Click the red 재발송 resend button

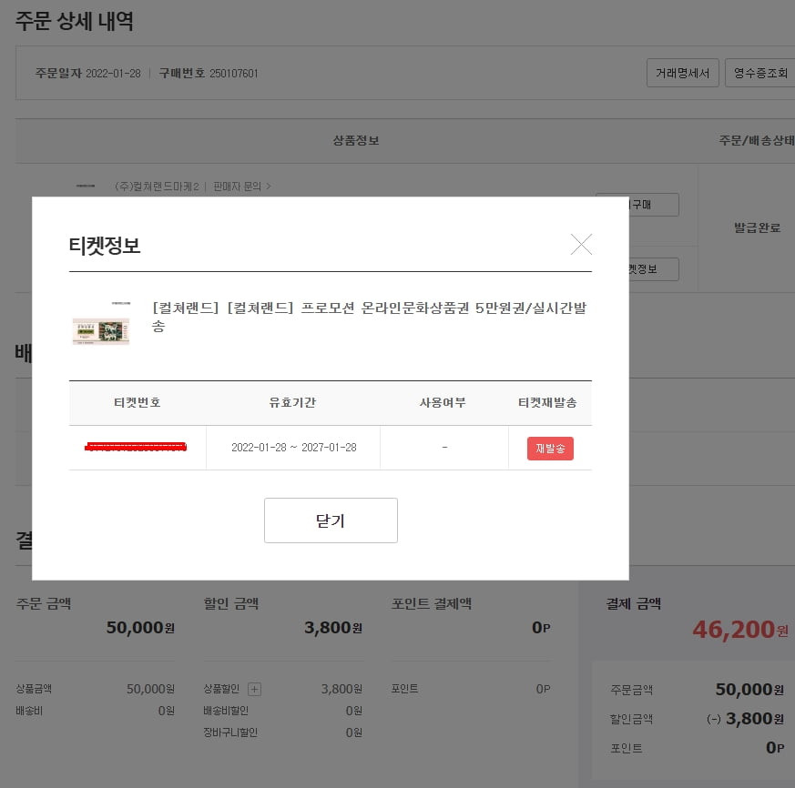(550, 449)
